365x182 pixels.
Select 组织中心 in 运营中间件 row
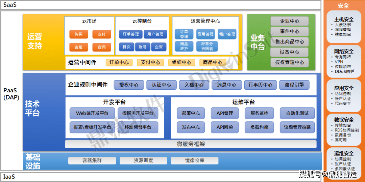tap(181, 62)
